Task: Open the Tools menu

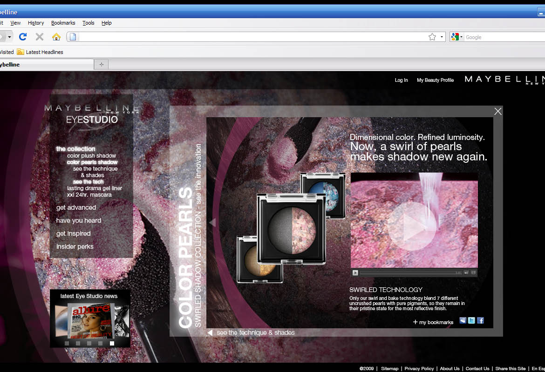Action: tap(88, 23)
